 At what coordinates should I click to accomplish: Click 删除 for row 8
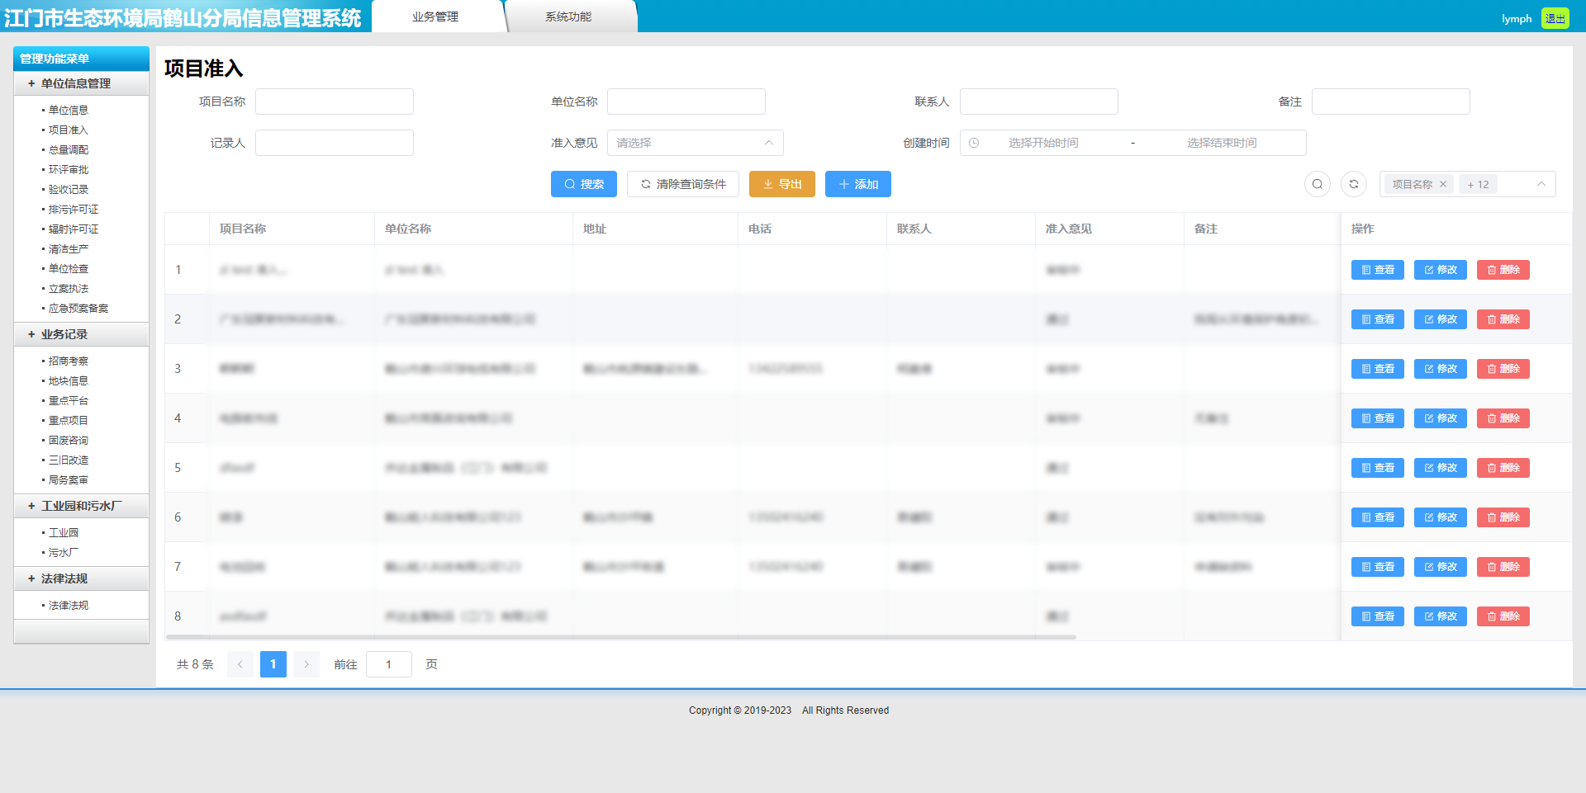coord(1503,616)
